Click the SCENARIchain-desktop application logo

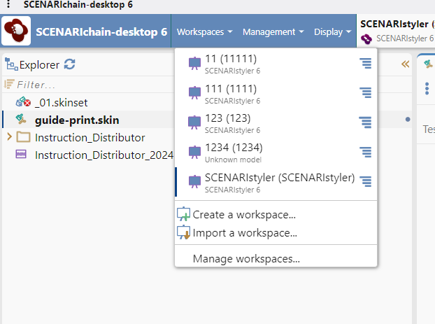[16, 31]
